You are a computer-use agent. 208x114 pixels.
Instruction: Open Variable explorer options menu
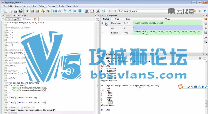[x=206, y=42]
